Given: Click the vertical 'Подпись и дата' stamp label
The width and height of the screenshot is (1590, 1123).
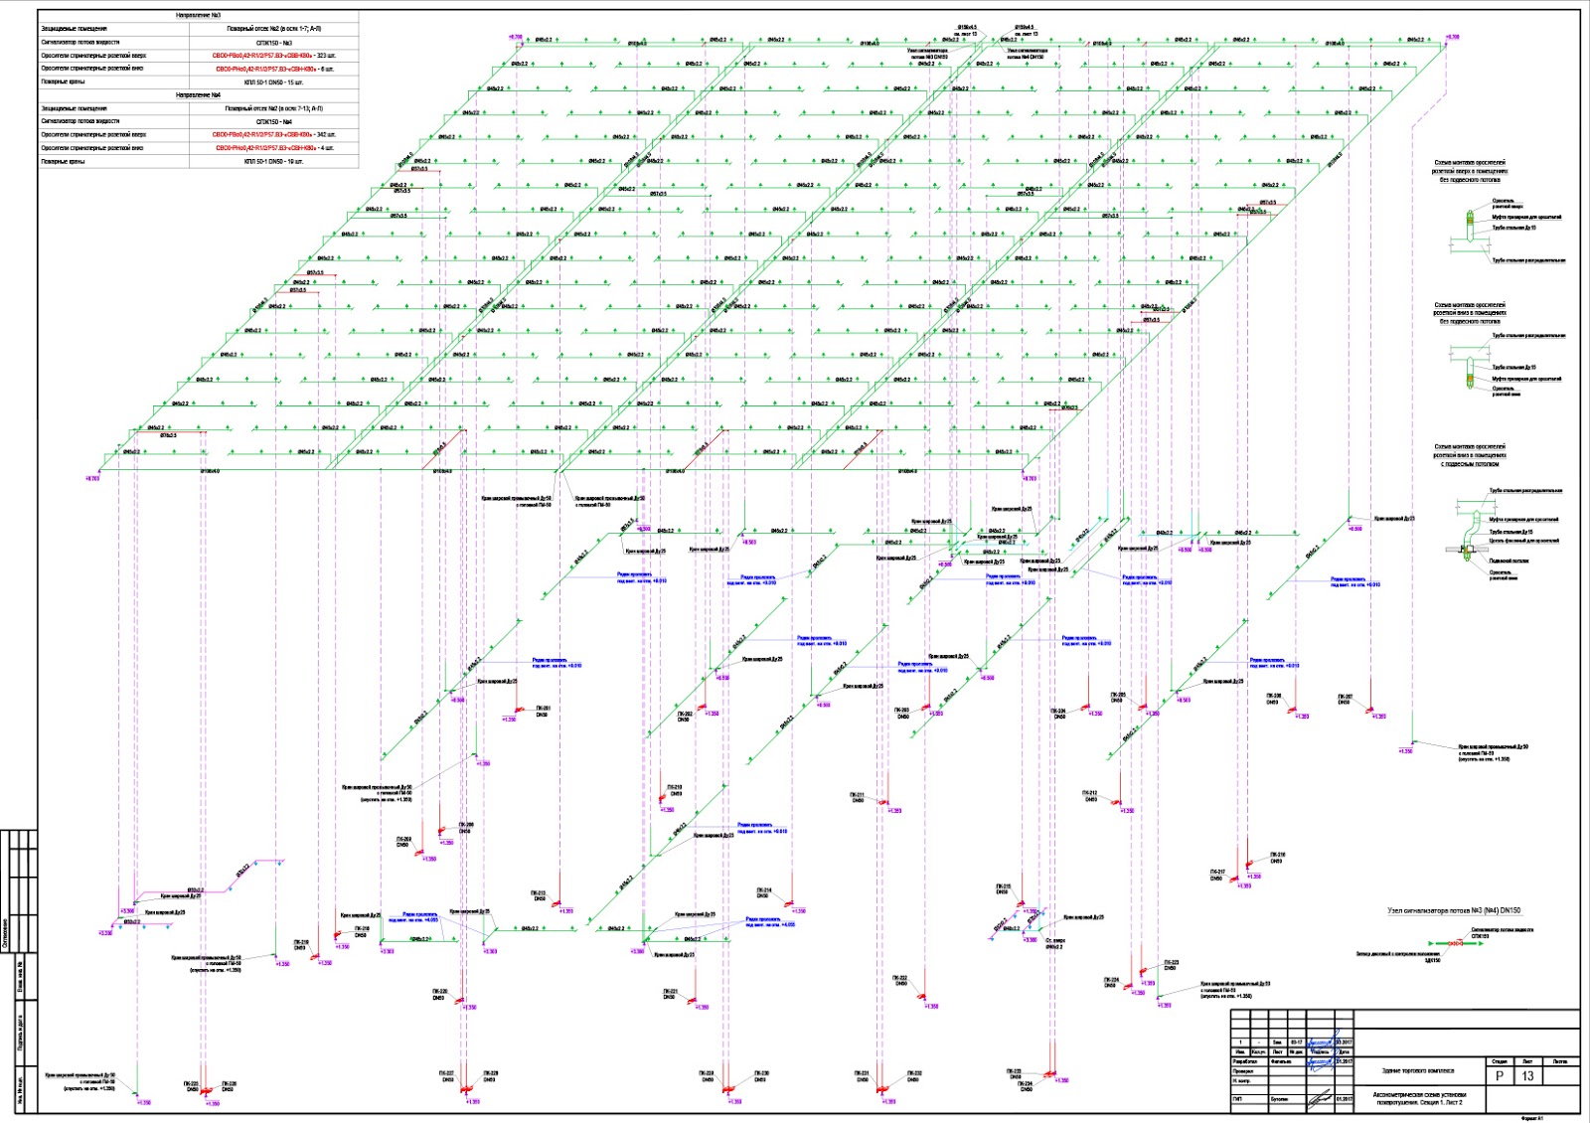Looking at the screenshot, I should (19, 1032).
